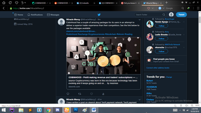Go to Twitter Home
This screenshot has width=201, height=113.
(19, 15)
